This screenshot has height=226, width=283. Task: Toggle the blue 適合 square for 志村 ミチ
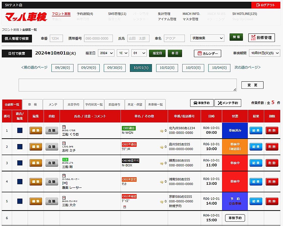coord(20,147)
